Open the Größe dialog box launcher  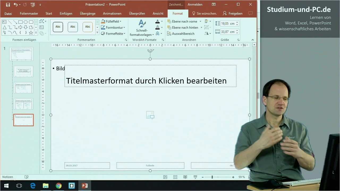click(238, 40)
